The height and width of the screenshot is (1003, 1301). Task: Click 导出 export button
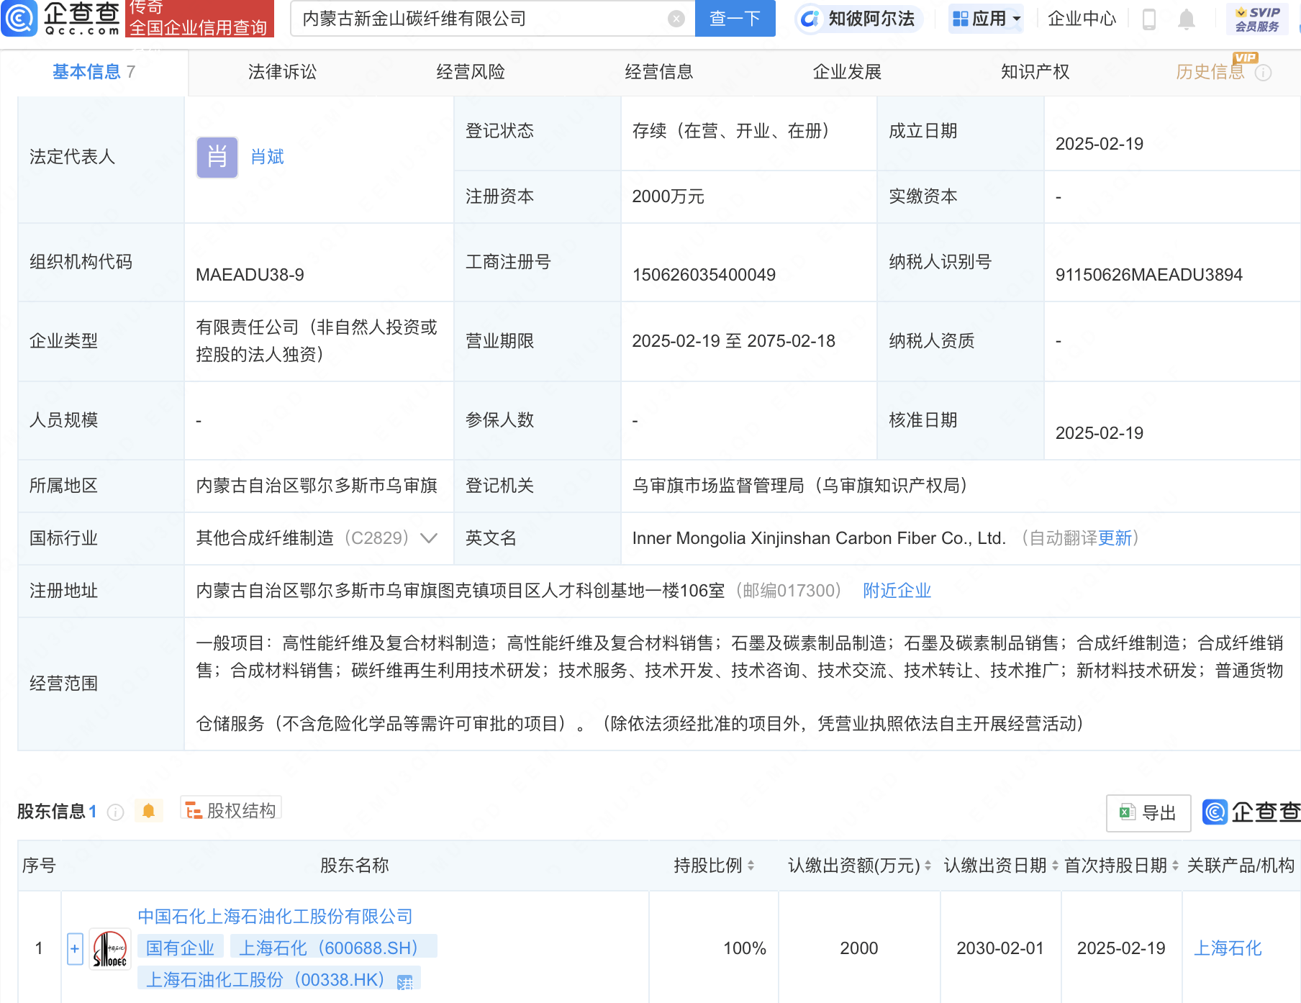(1148, 813)
